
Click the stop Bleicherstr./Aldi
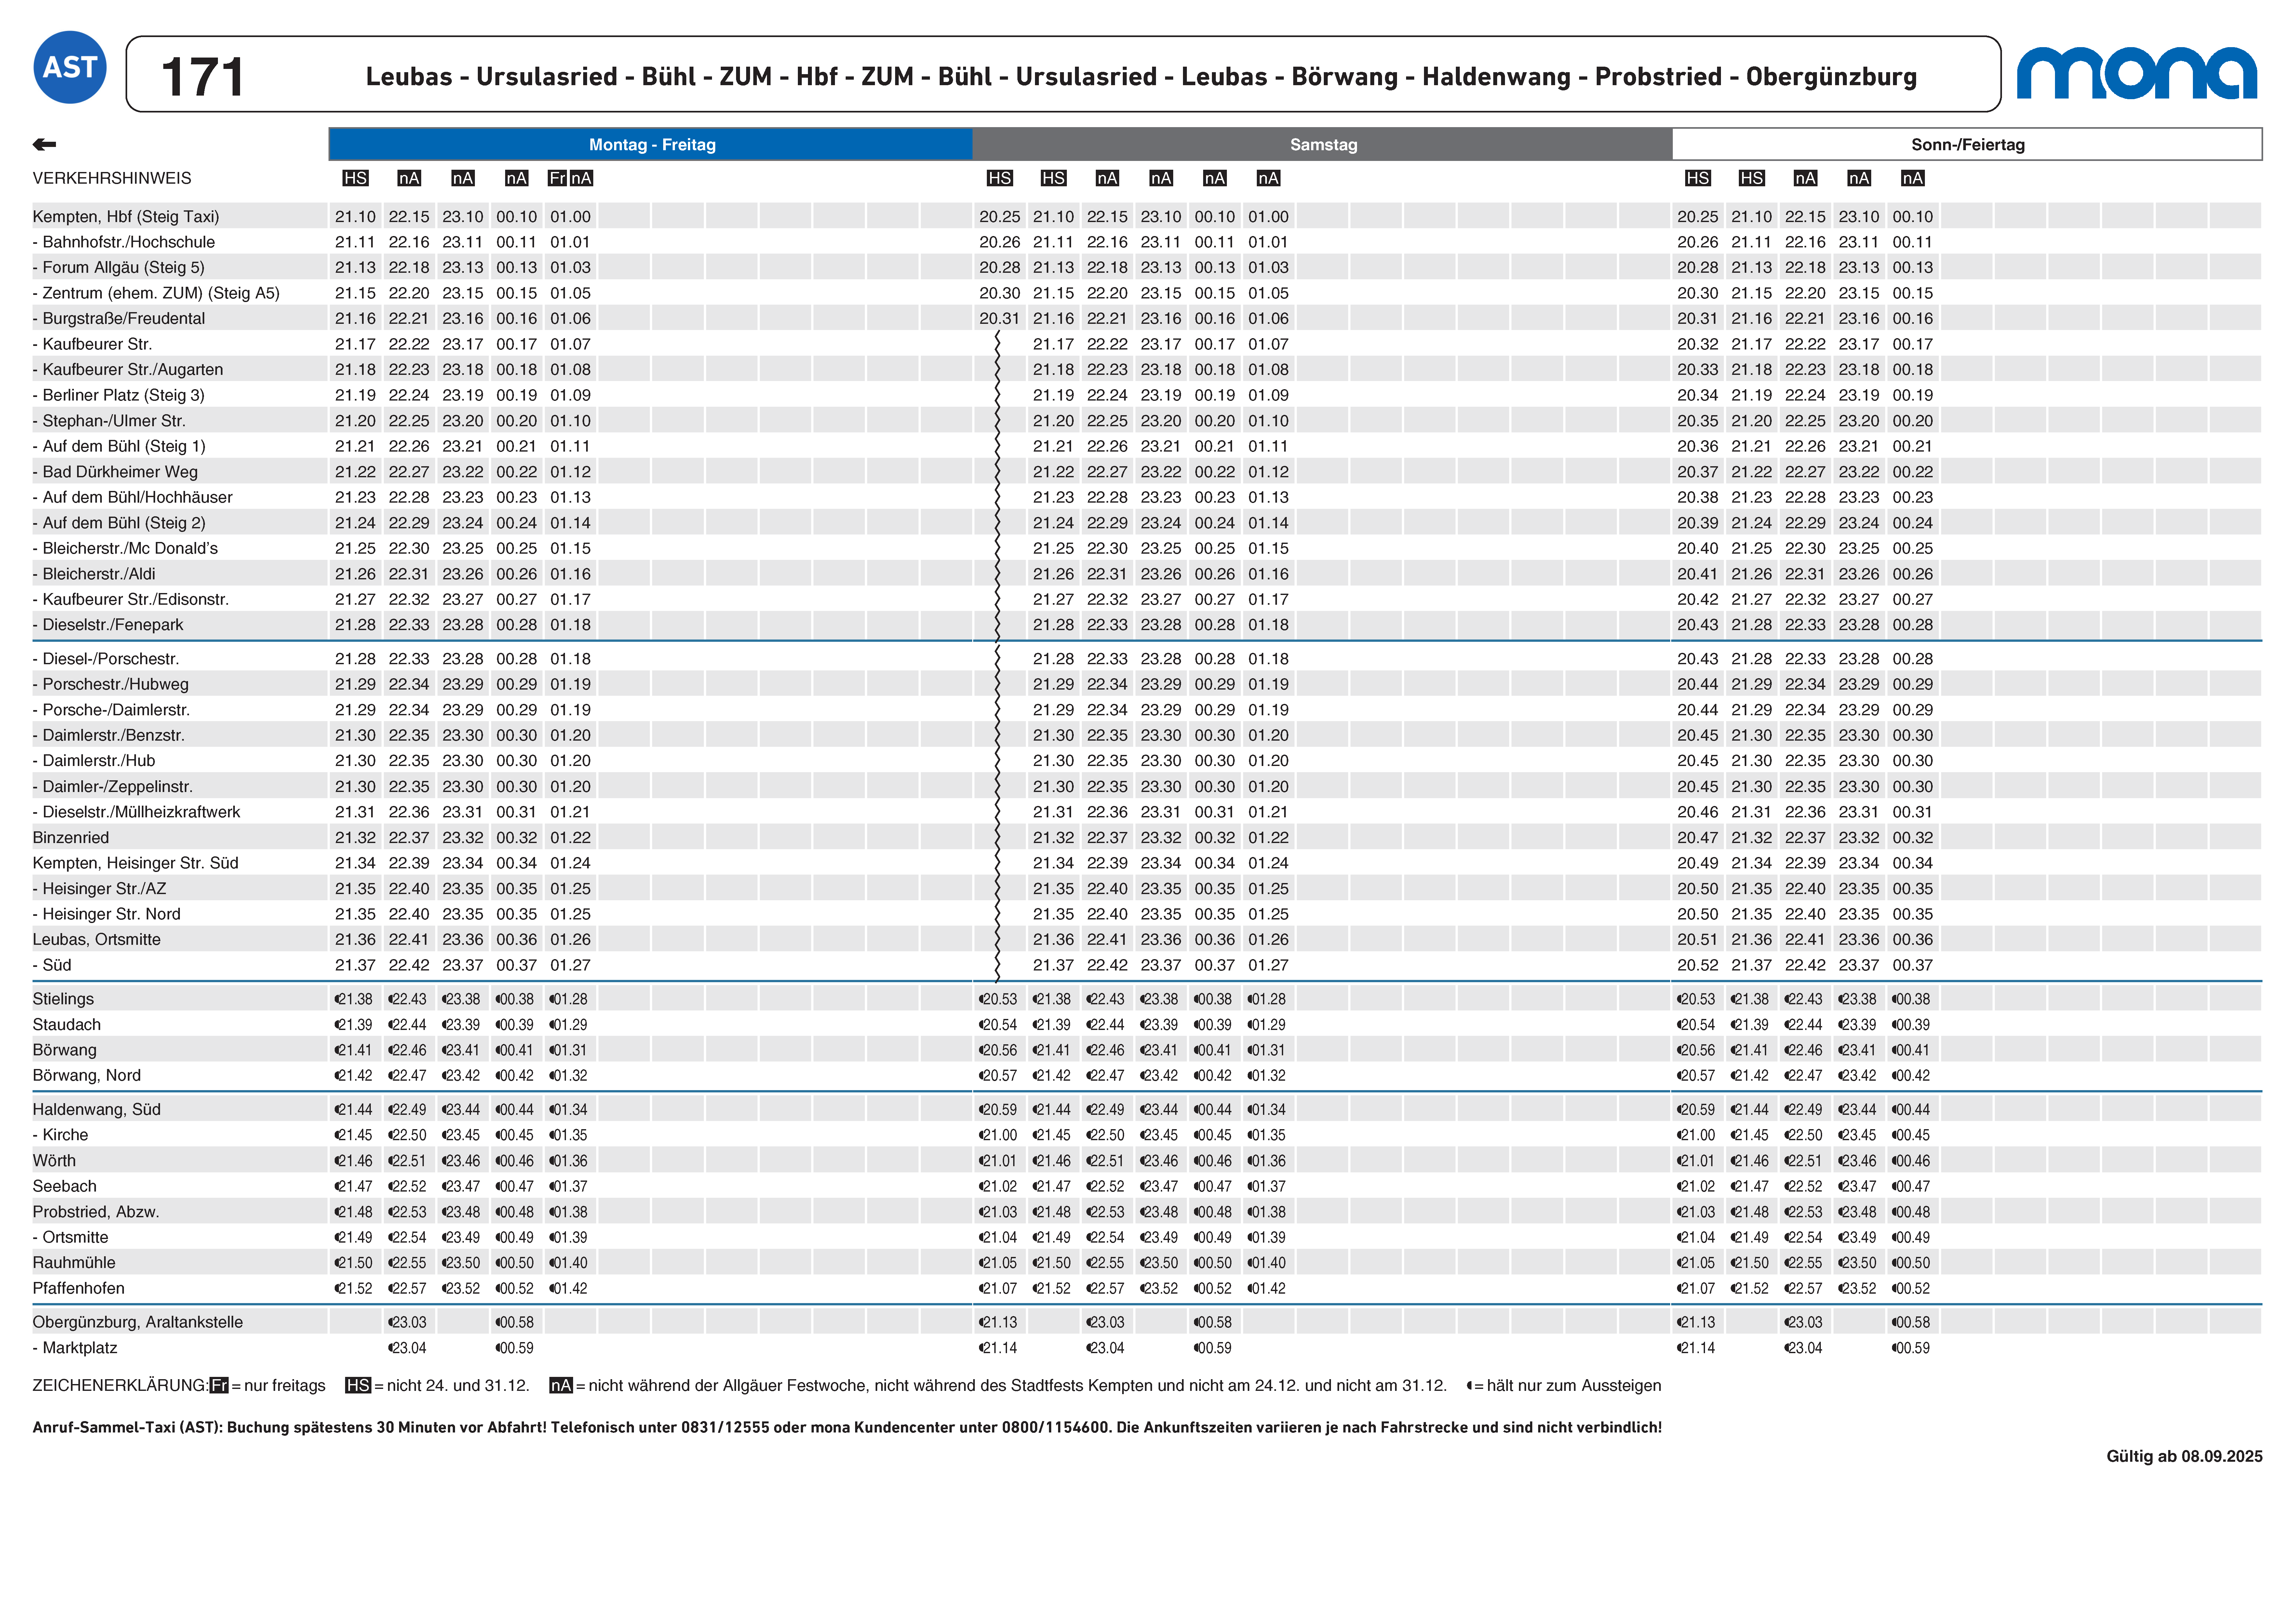(94, 574)
